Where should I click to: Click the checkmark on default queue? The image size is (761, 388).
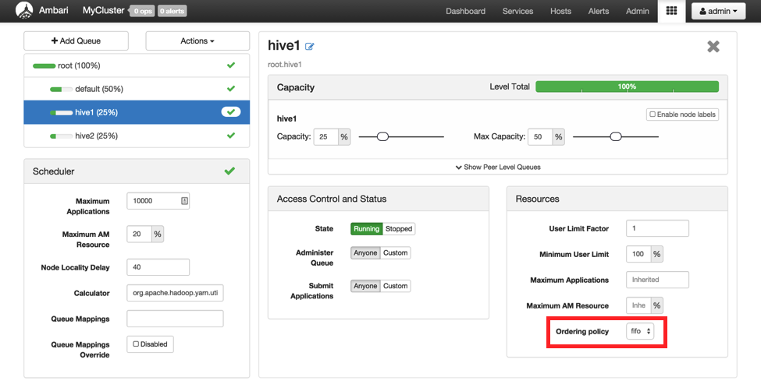230,89
